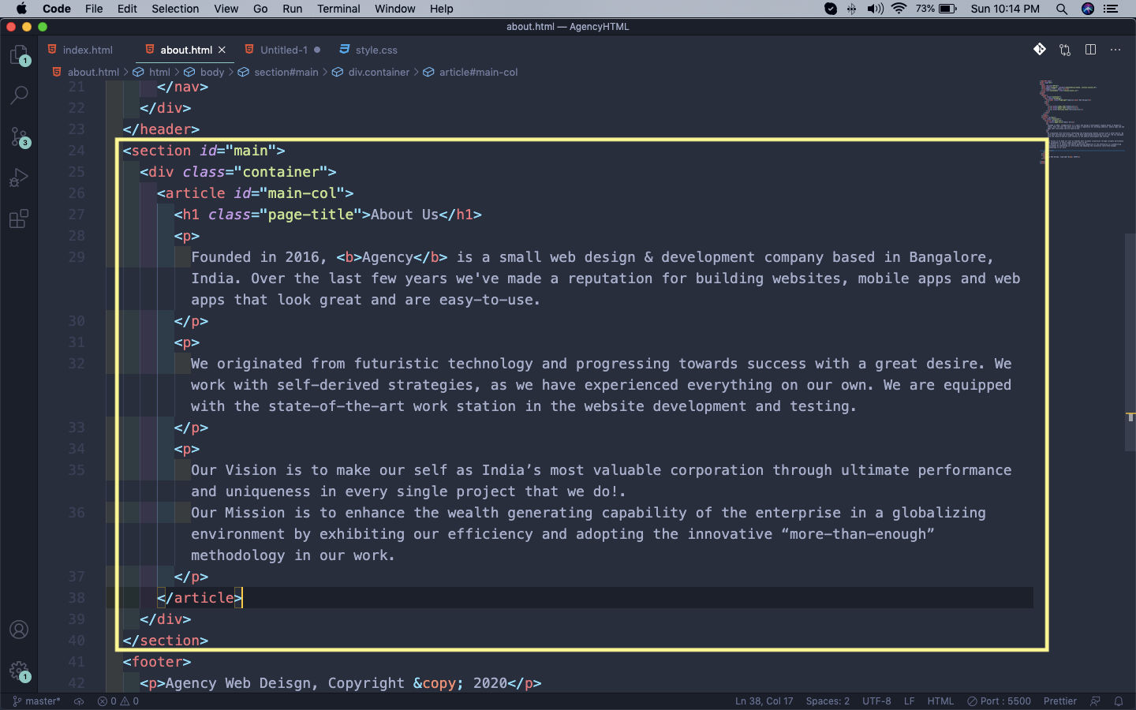Click the Bluetooth-style menu bar icon
1136x710 pixels.
[x=852, y=9]
